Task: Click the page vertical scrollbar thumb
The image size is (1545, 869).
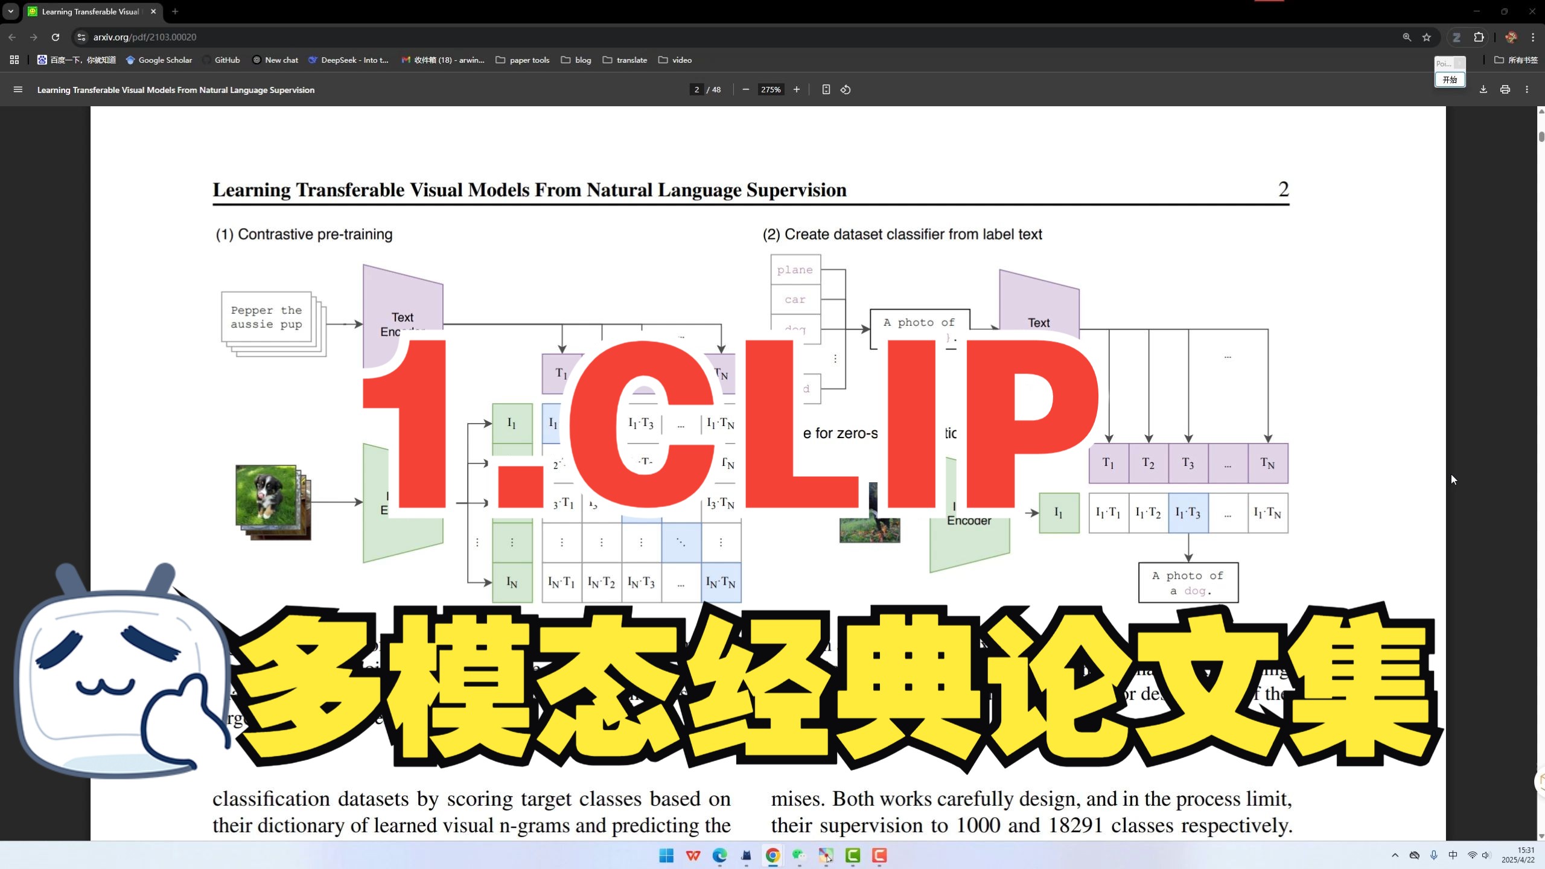Action: (x=1541, y=137)
